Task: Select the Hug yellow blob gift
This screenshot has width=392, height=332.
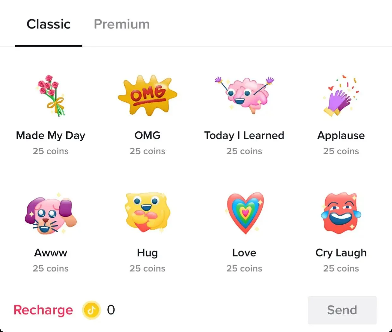Action: (x=147, y=212)
